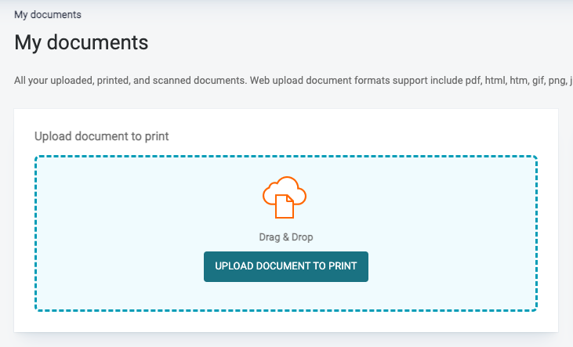Click the gray page background below the card
Screen dimensions: 573x347
pyautogui.click(x=285, y=341)
